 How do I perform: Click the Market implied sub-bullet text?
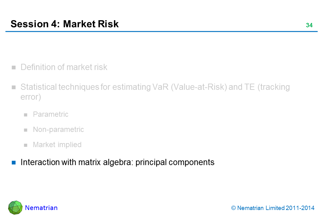pyautogui.click(x=57, y=145)
